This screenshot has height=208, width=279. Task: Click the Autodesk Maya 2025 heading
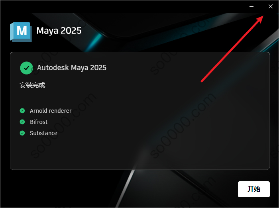(x=72, y=68)
